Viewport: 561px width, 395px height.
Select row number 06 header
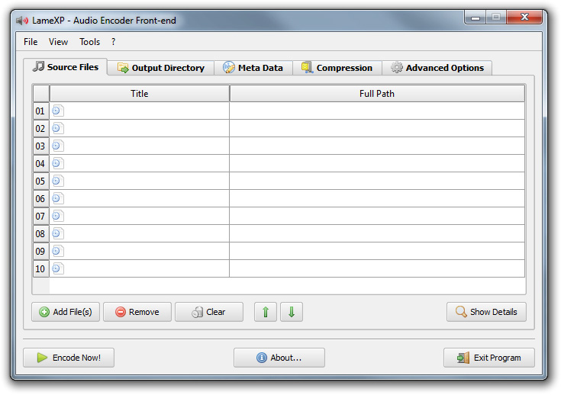pos(40,198)
